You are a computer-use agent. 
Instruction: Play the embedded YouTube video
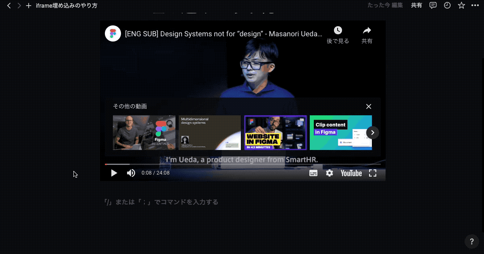point(114,173)
